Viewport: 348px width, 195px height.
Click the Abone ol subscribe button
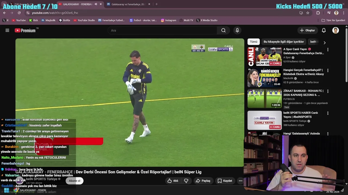74,181
